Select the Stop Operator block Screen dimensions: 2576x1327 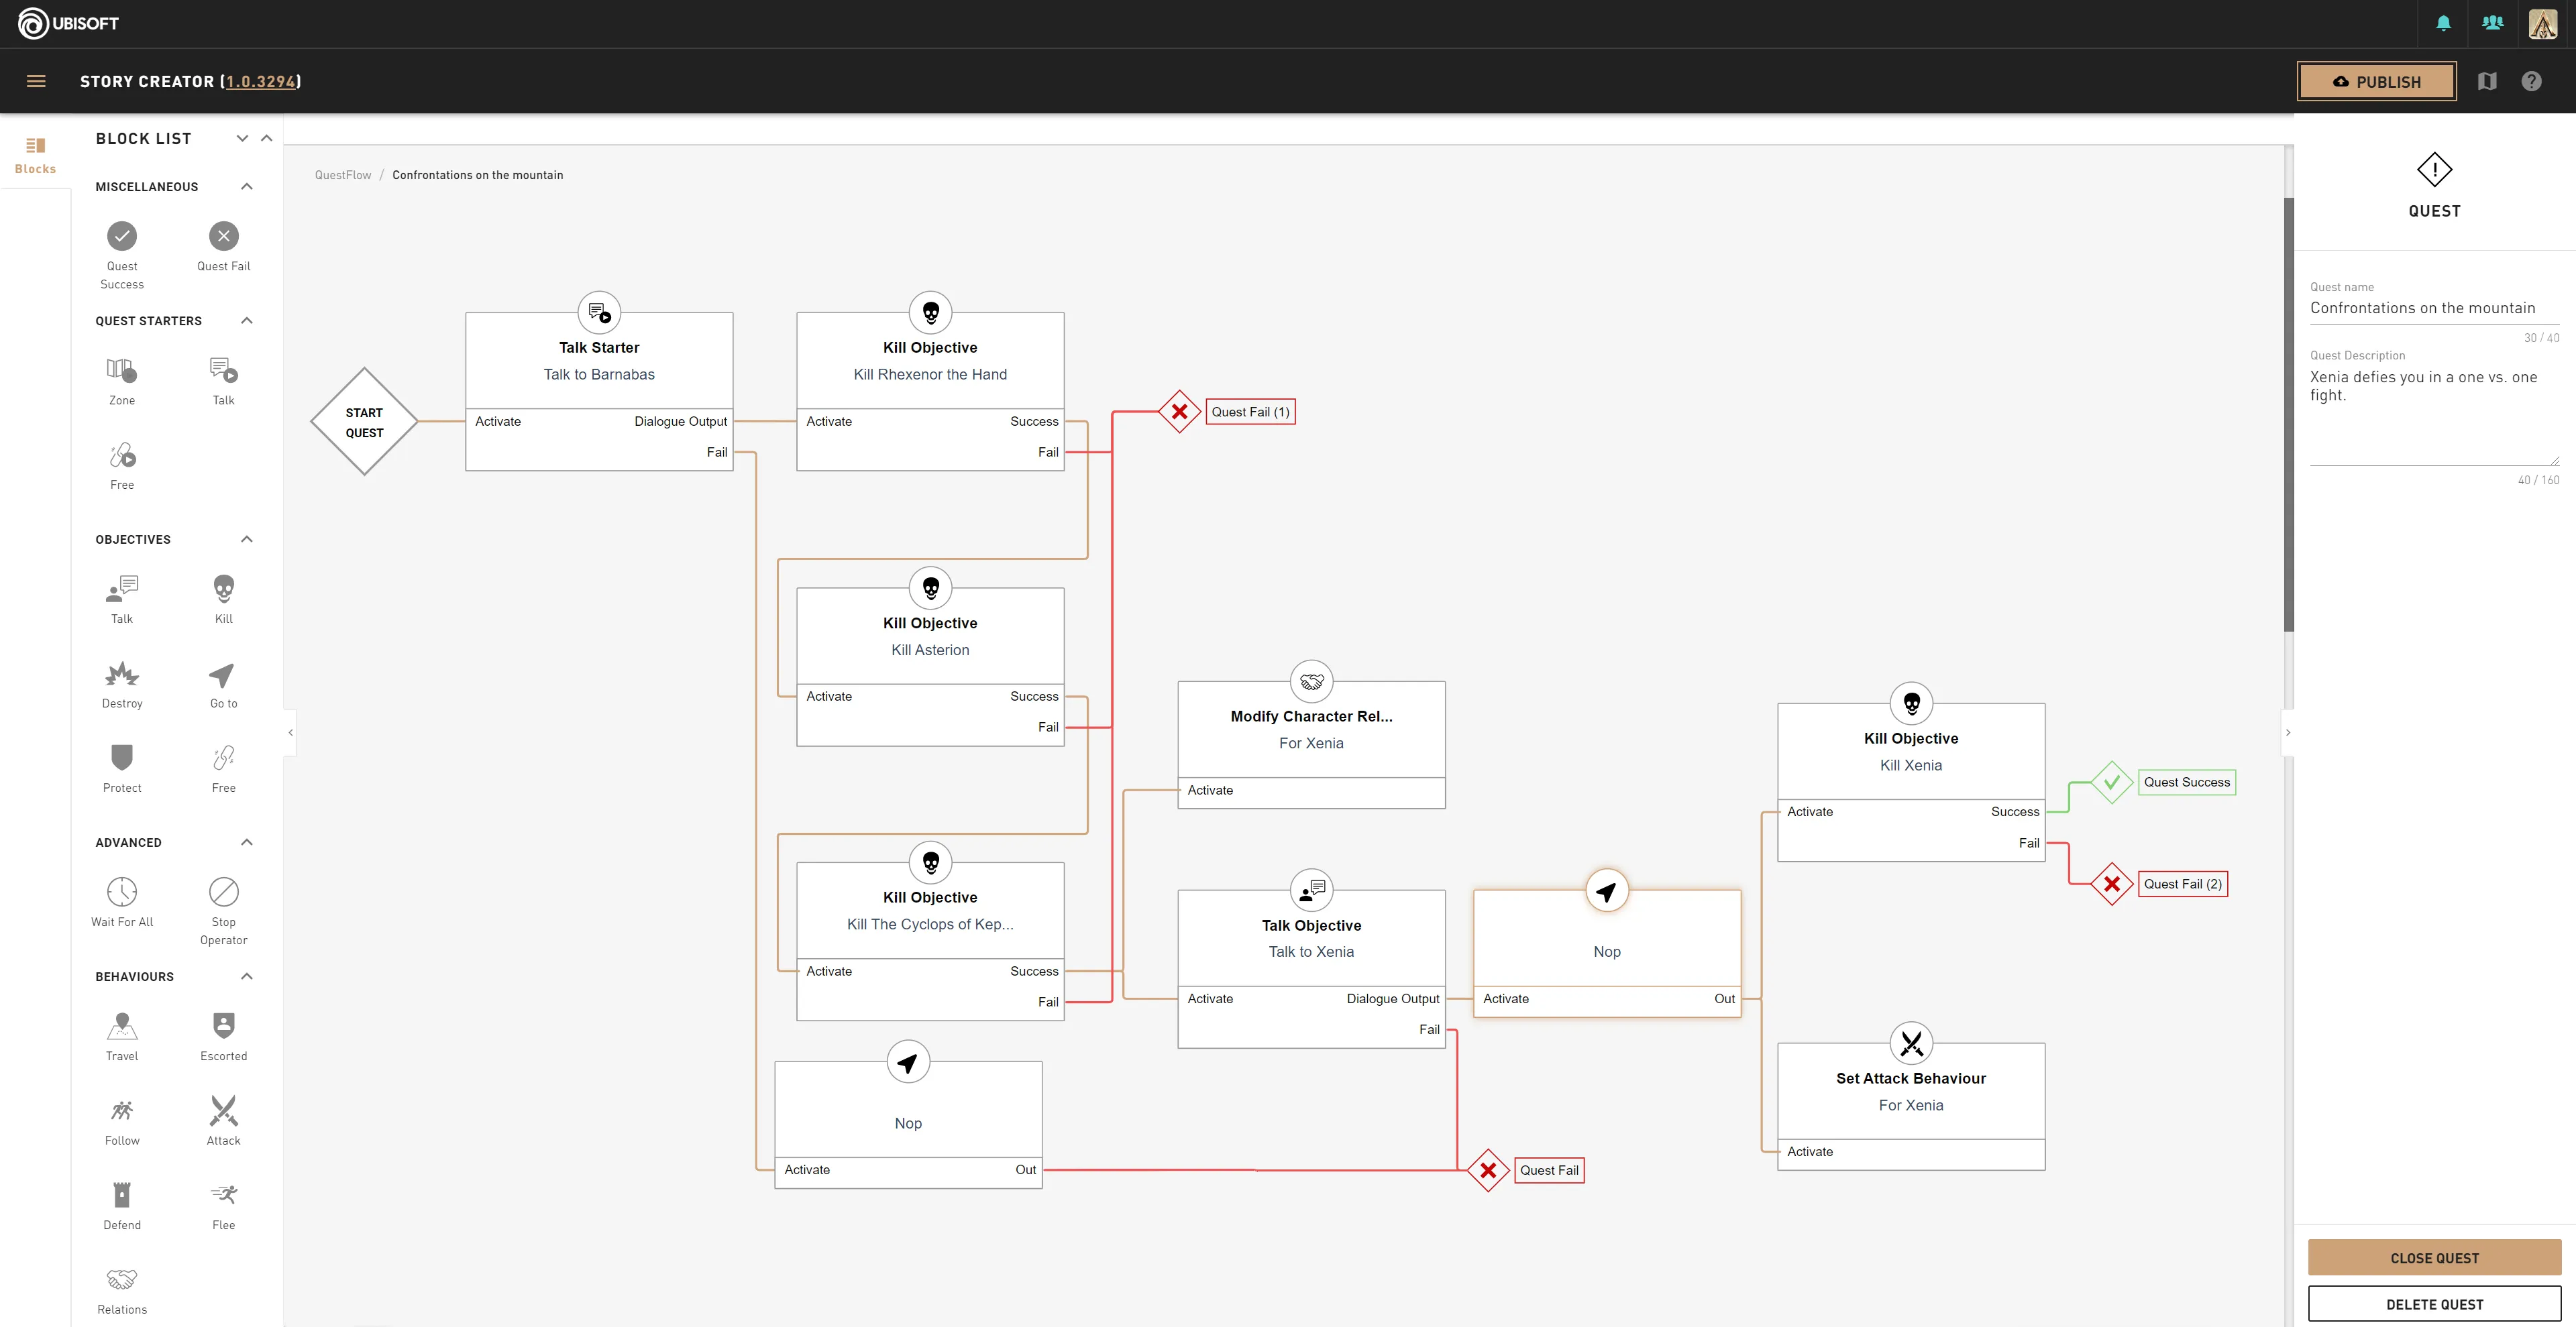[223, 891]
